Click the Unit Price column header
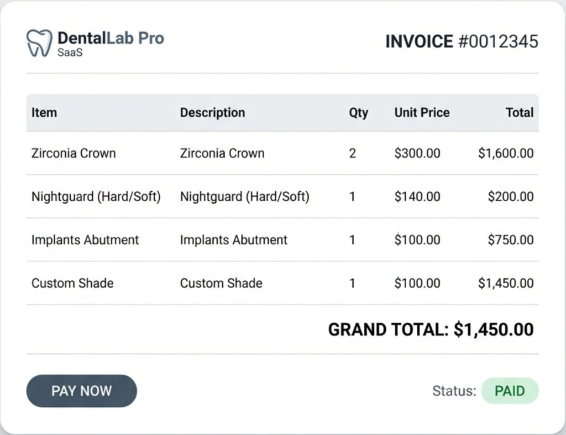Screen dimensions: 566x435 422,113
